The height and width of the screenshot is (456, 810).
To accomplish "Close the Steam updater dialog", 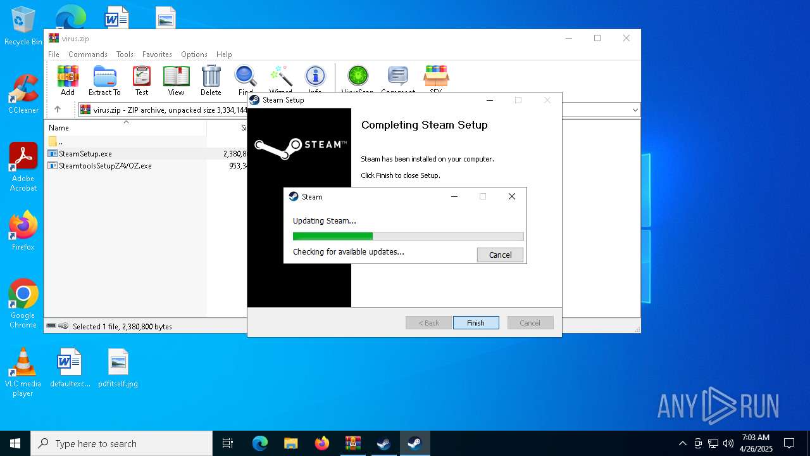I will pos(512,197).
